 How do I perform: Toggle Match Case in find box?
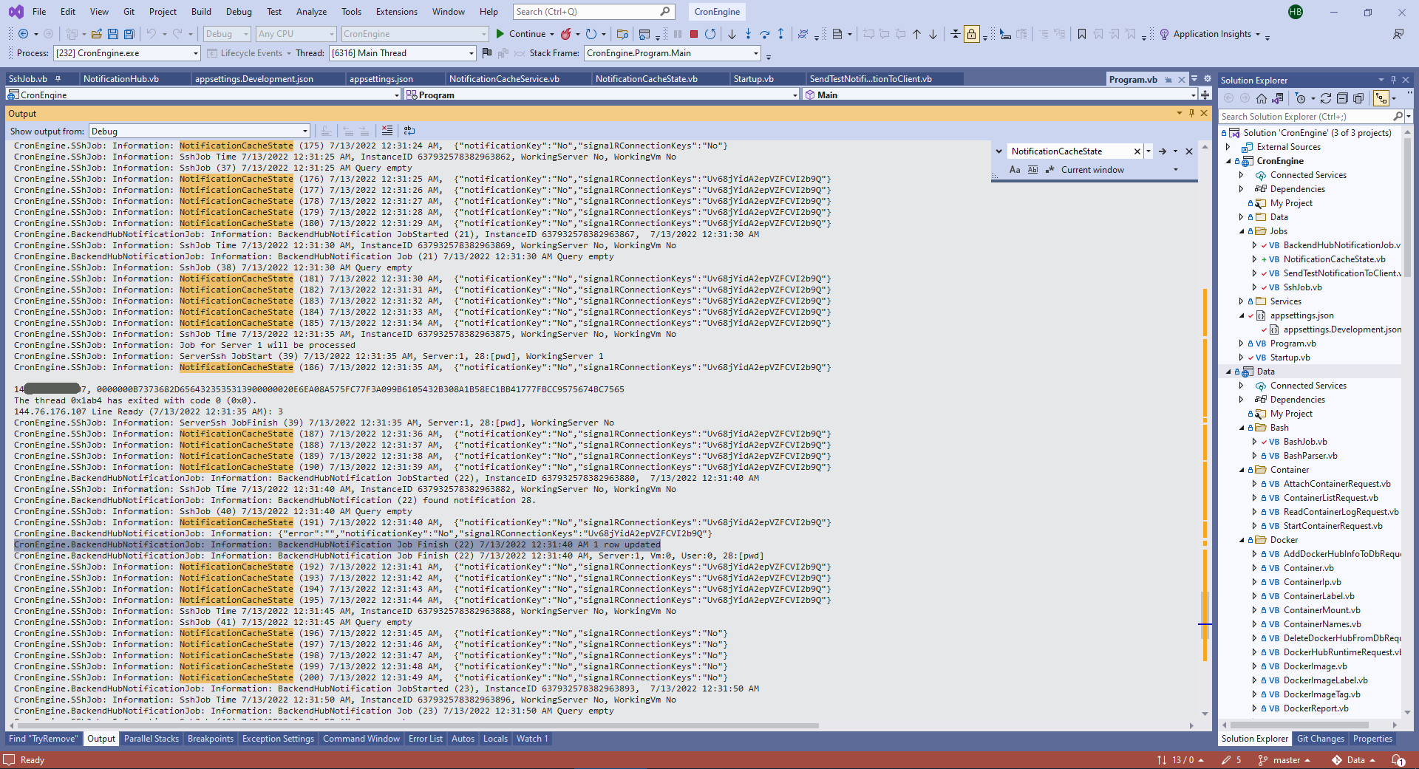point(1015,170)
